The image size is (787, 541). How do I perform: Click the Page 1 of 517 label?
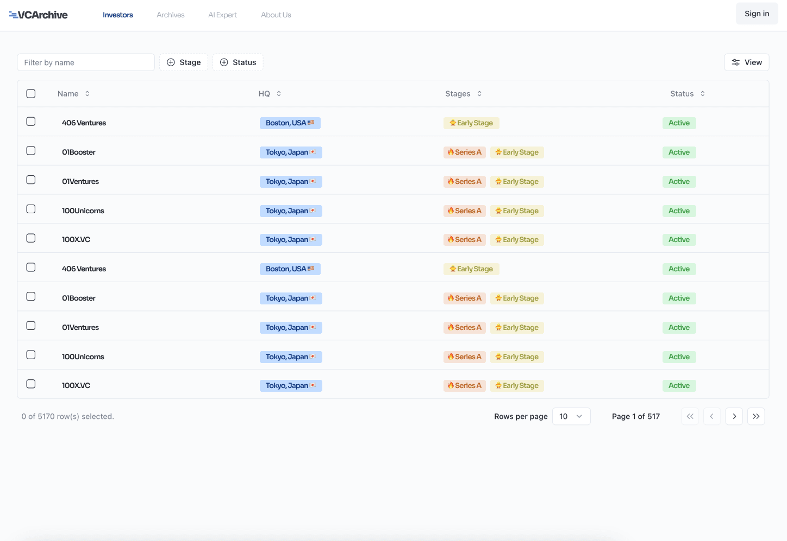[636, 417]
